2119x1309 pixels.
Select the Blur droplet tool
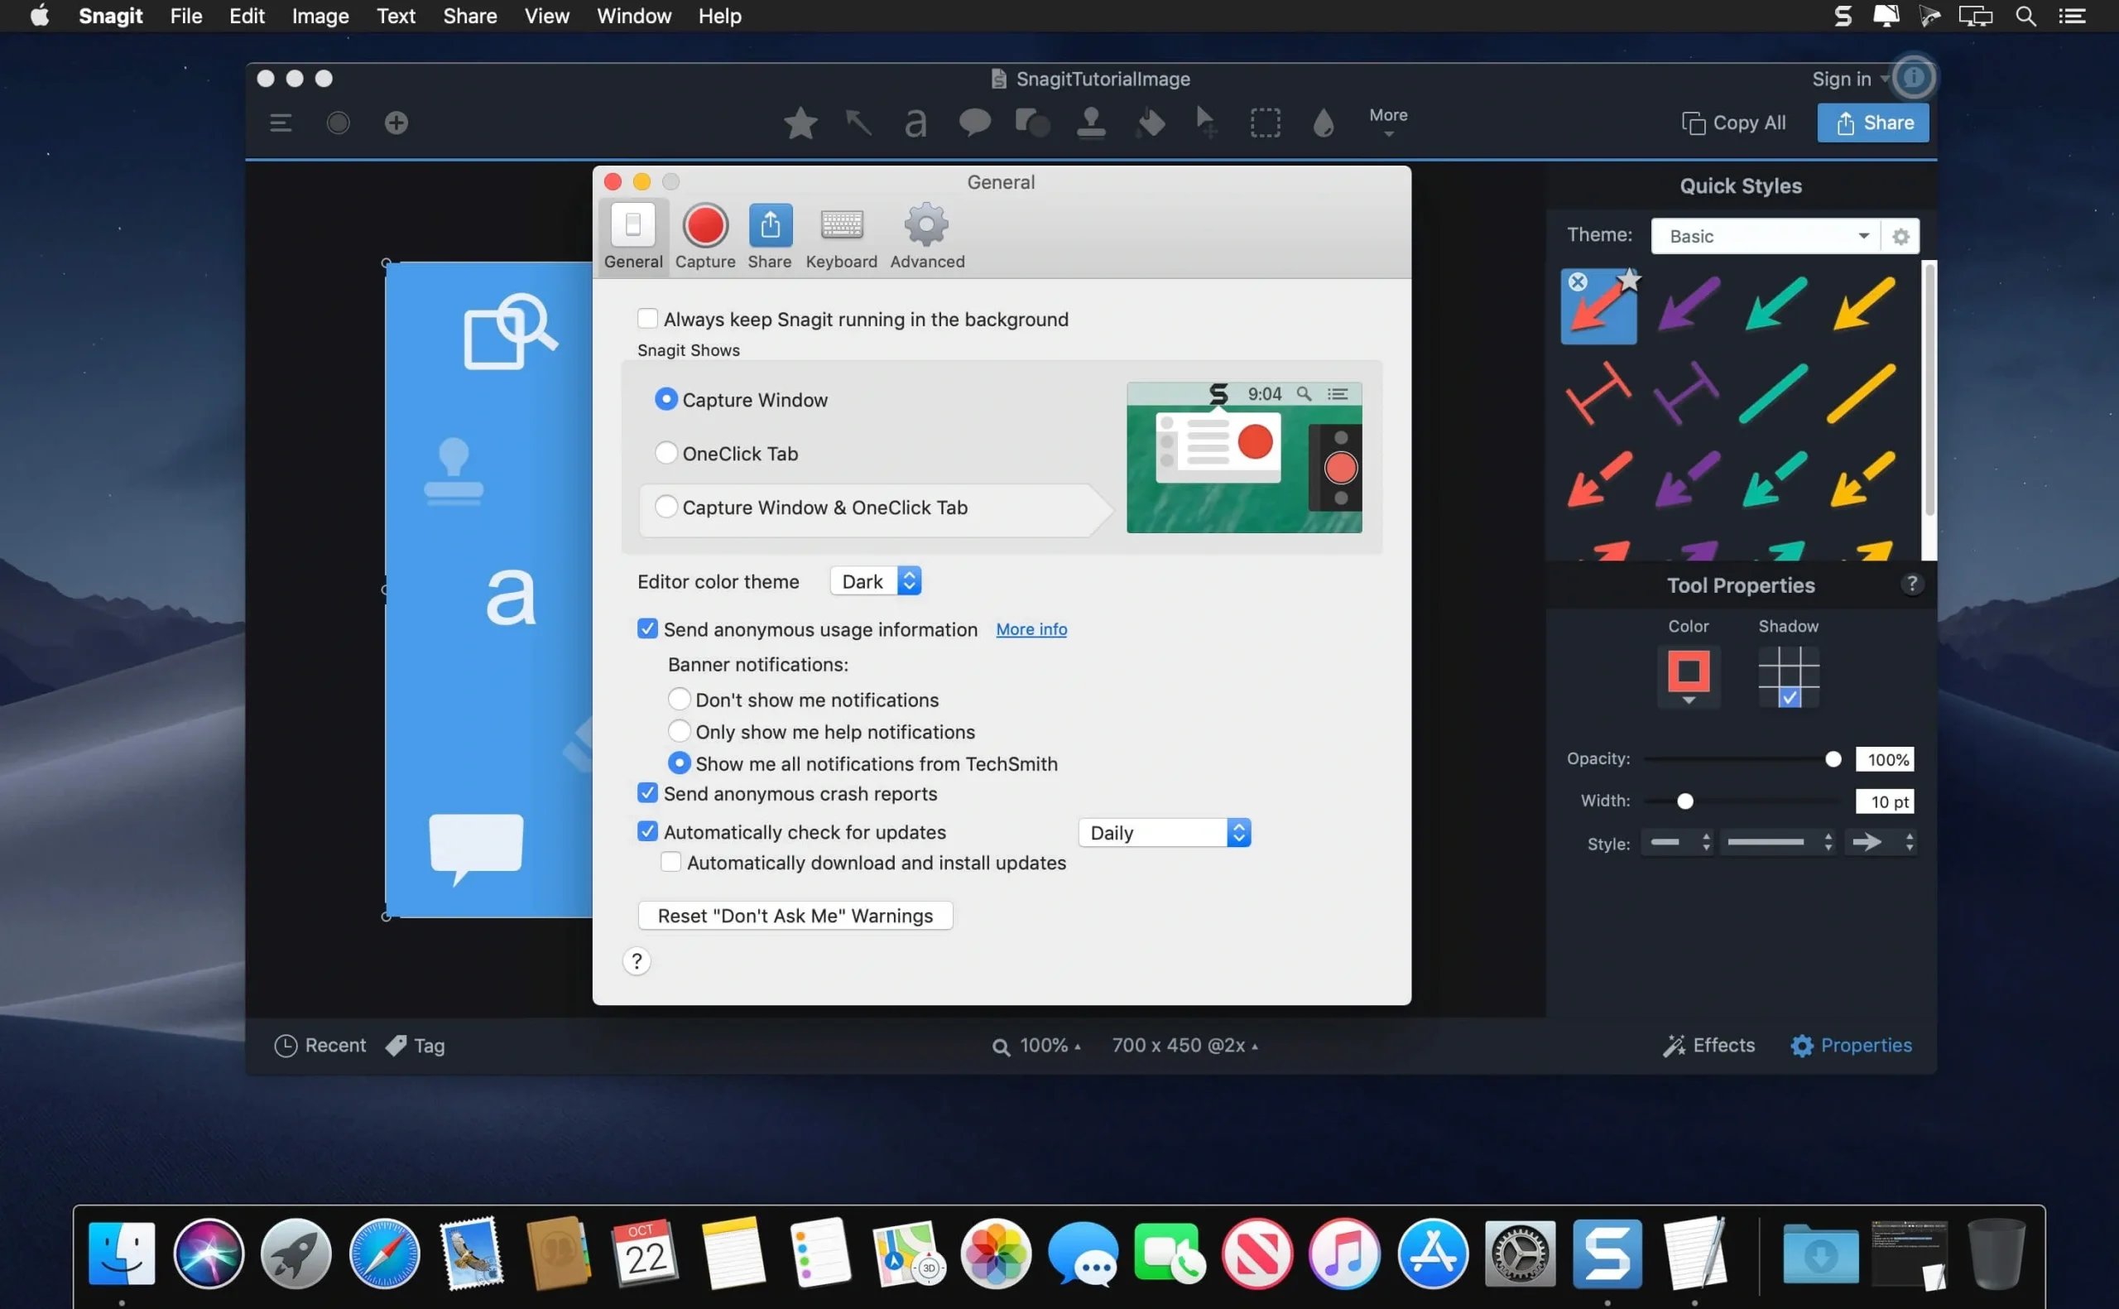[1323, 123]
